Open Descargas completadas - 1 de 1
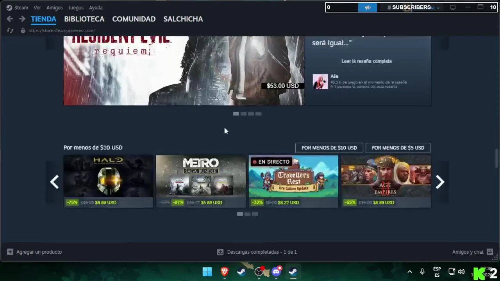 point(262,252)
